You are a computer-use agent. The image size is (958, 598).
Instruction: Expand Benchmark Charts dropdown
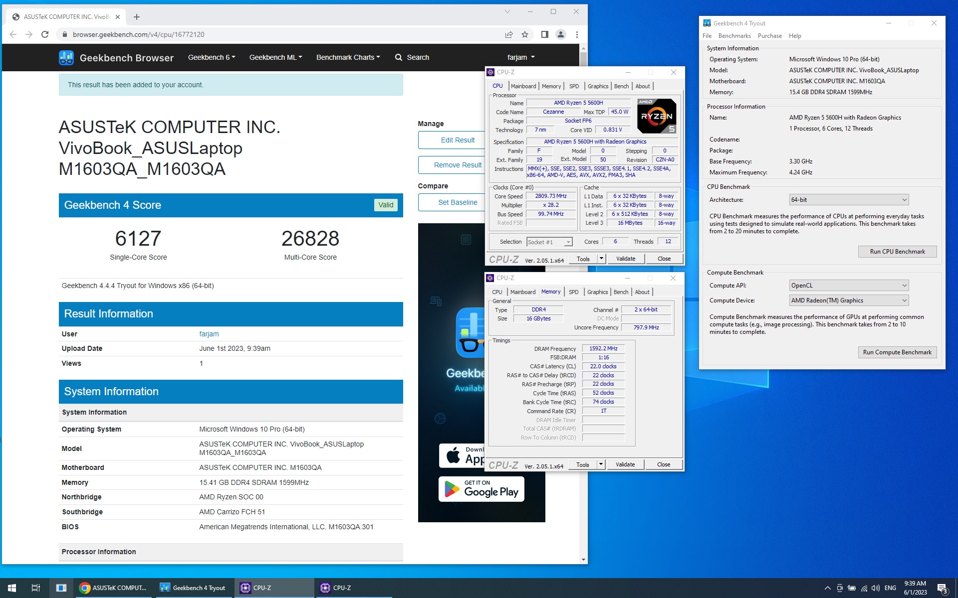(x=348, y=57)
